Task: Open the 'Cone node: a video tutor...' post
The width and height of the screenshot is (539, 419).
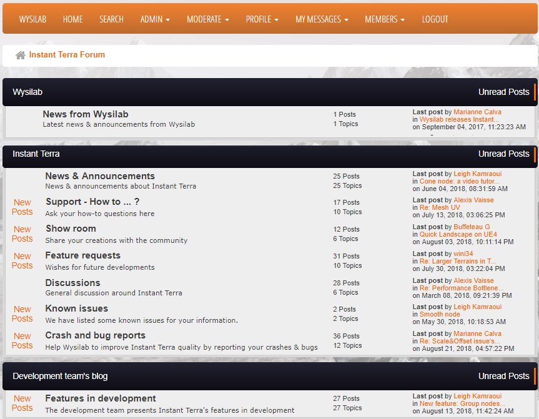Action: pos(459,182)
